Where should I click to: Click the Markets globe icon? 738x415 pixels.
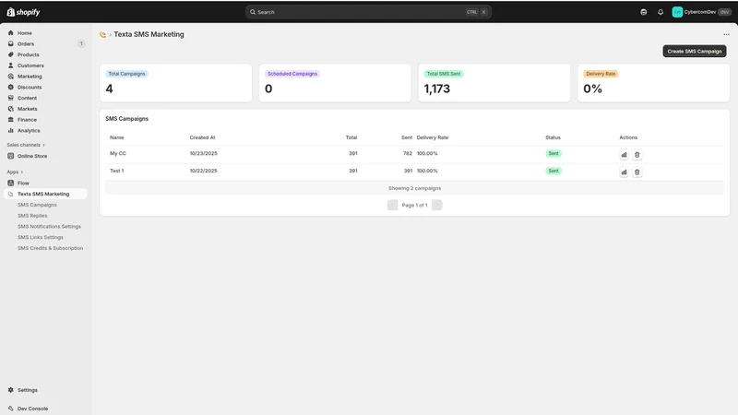click(11, 109)
